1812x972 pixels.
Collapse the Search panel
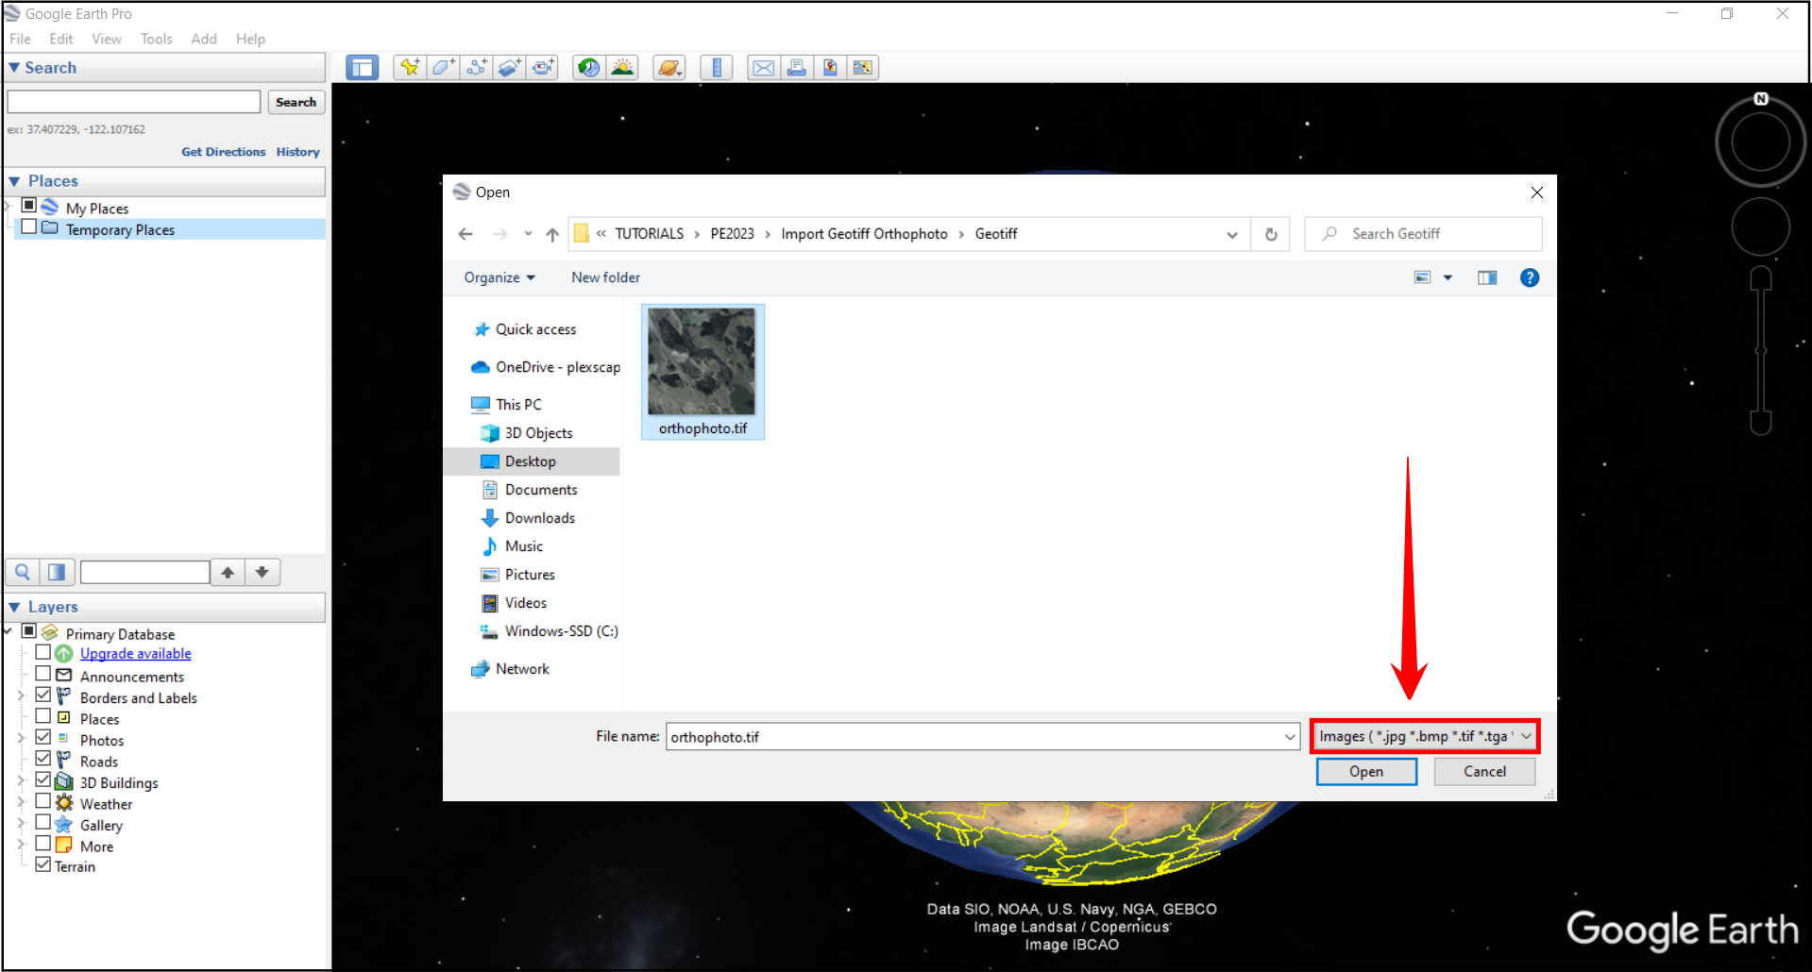coord(14,68)
